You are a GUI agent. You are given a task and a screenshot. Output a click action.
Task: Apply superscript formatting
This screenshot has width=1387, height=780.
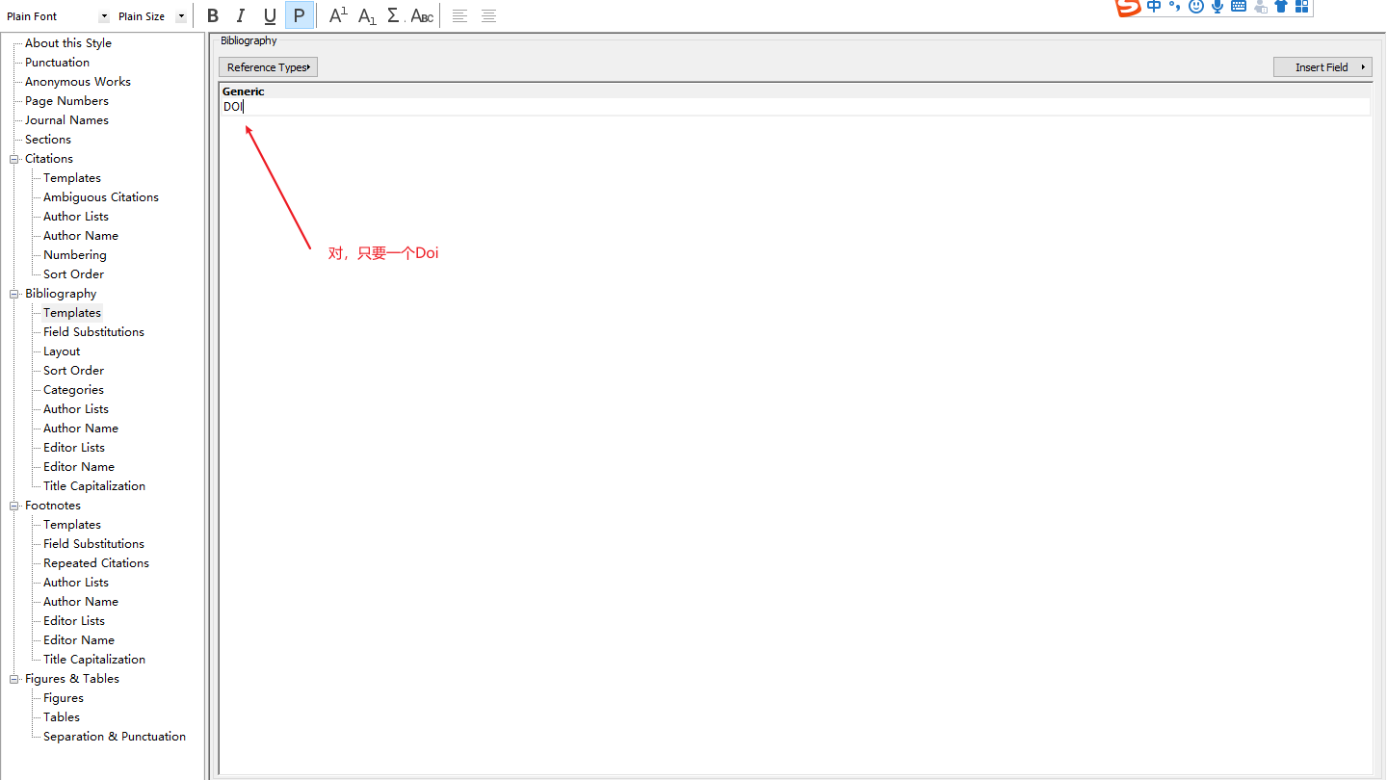(x=338, y=16)
